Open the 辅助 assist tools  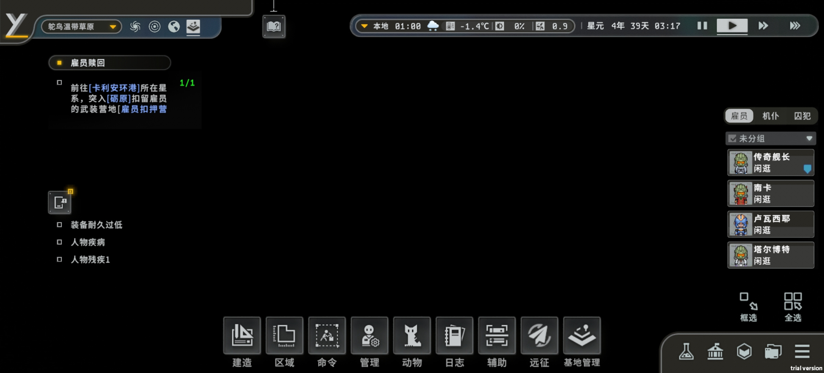pyautogui.click(x=497, y=335)
